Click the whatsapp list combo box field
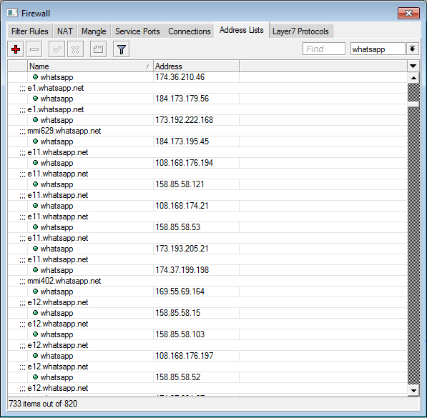Viewport: 427px width, 418px height. tap(378, 49)
